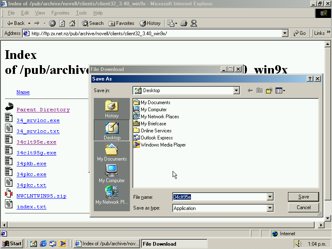
Task: Open the Favorites menu
Action: pos(60,13)
